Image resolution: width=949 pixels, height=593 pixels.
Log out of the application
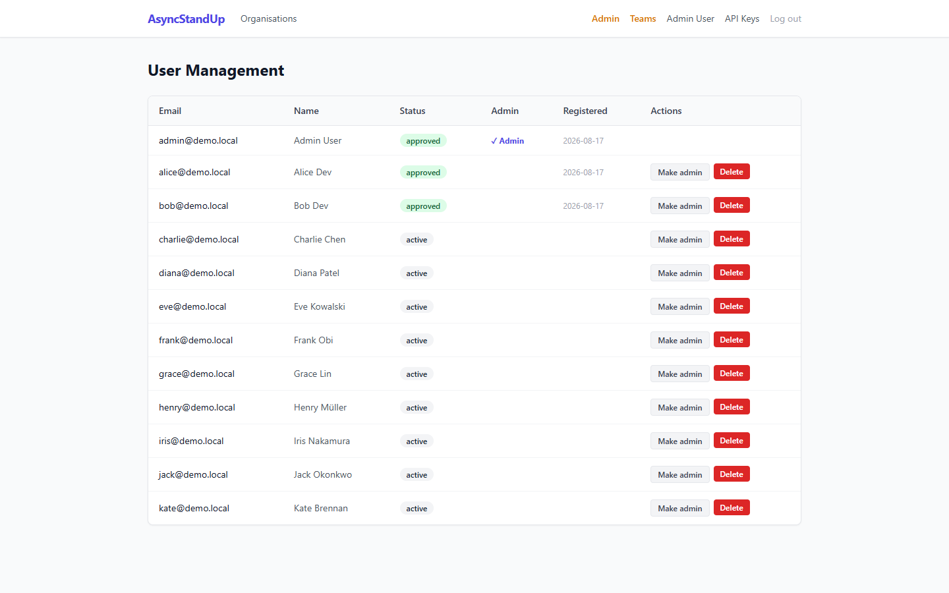point(786,19)
